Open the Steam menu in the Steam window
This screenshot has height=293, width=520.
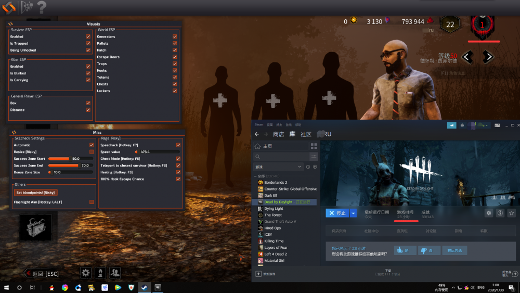(x=259, y=125)
